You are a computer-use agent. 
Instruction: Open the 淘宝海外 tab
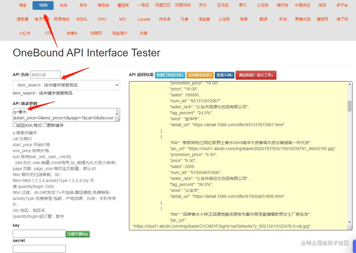click(120, 33)
